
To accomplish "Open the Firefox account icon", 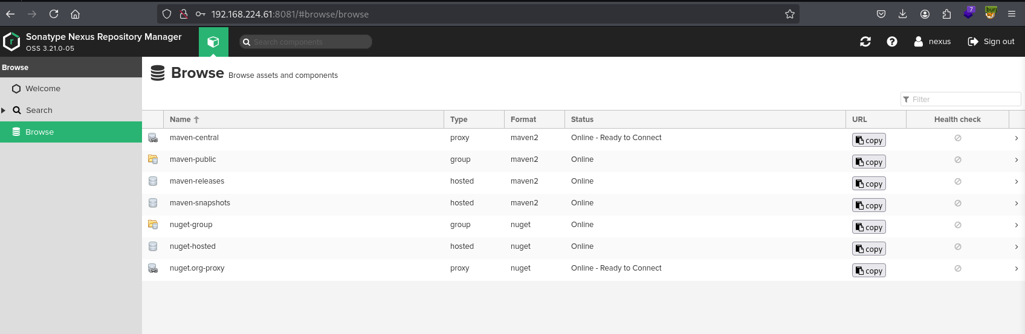I will point(925,14).
